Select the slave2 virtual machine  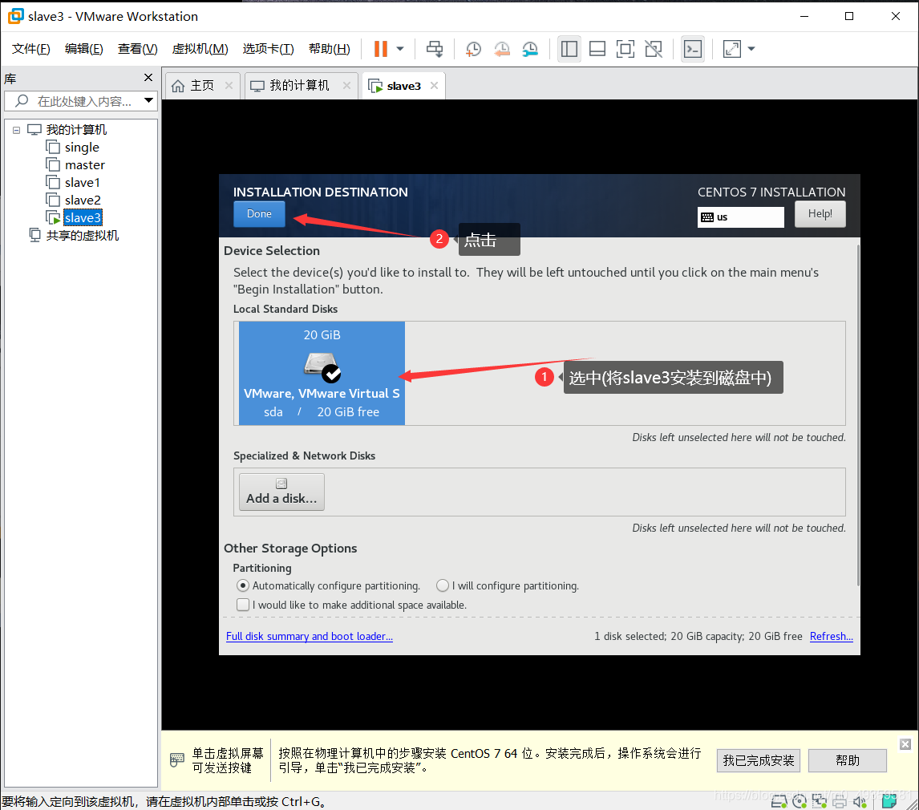[x=83, y=200]
